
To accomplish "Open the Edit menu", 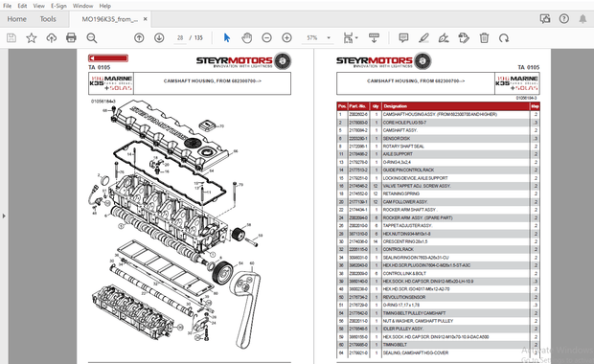I will [22, 6].
